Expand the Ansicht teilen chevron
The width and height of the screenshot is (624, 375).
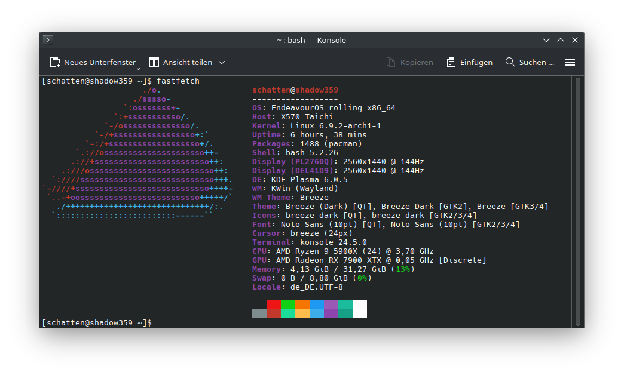pyautogui.click(x=222, y=63)
